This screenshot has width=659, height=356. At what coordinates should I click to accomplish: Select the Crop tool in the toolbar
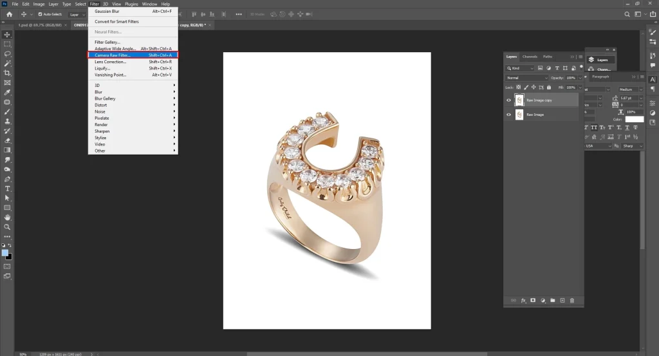pos(8,73)
